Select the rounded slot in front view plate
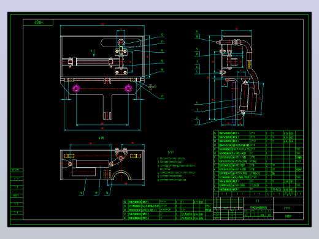 [x=121, y=43]
